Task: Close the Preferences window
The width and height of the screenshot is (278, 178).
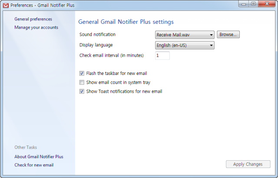Action: (x=267, y=4)
